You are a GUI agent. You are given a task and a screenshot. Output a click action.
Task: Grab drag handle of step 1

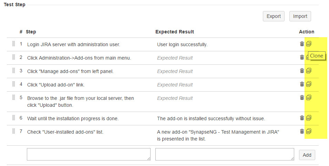click(13, 44)
